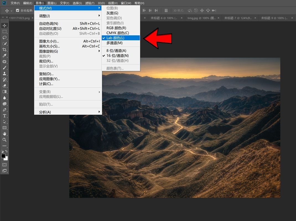The height and width of the screenshot is (221, 296).
Task: Select the Move tool
Action: pos(4,25)
